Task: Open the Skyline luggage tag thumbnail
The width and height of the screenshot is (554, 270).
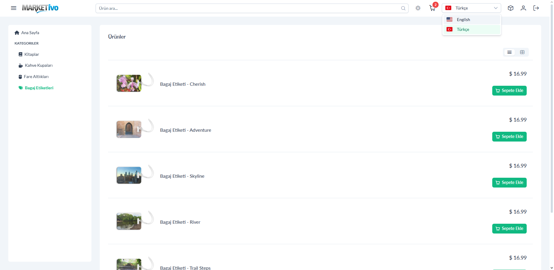Action: [135, 175]
